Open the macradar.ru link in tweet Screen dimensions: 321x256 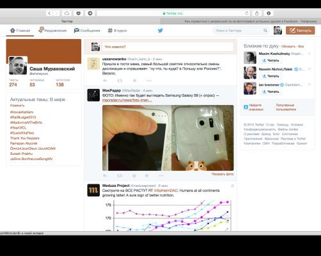coord(127,100)
